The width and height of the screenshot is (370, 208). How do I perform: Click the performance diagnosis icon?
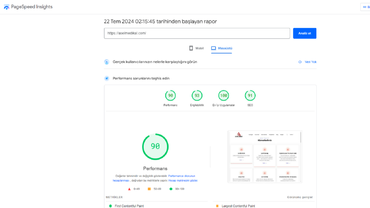pos(107,78)
